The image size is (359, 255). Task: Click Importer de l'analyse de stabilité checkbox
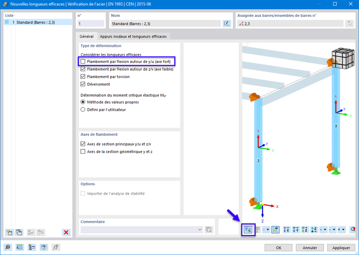83,194
